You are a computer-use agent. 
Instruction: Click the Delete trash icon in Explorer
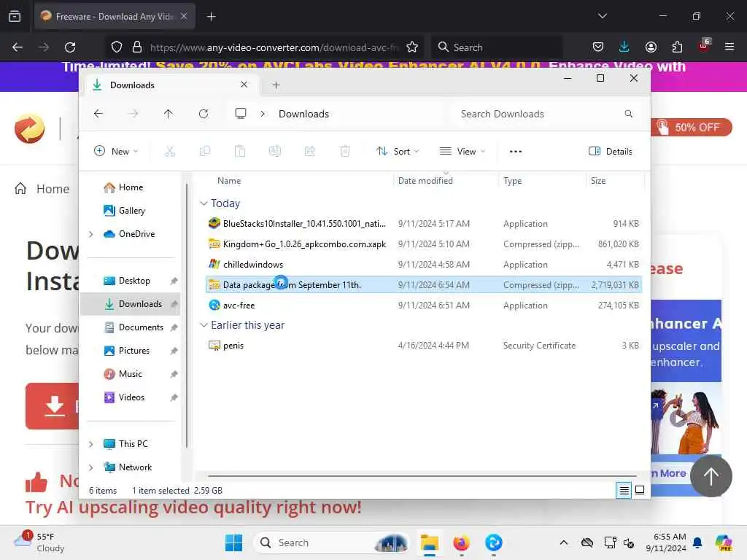tap(345, 152)
